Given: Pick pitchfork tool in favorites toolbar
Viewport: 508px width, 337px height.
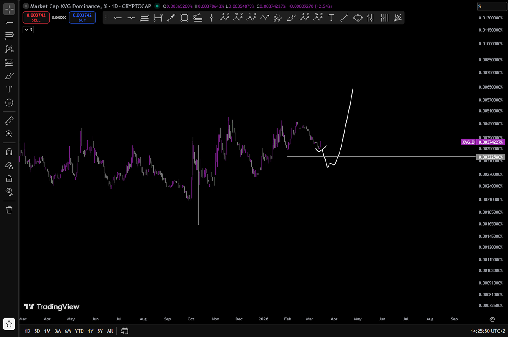Looking at the screenshot, I should pos(278,18).
